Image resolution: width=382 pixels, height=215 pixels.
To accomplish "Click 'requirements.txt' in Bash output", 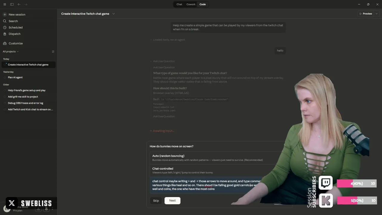I will coord(164,107).
